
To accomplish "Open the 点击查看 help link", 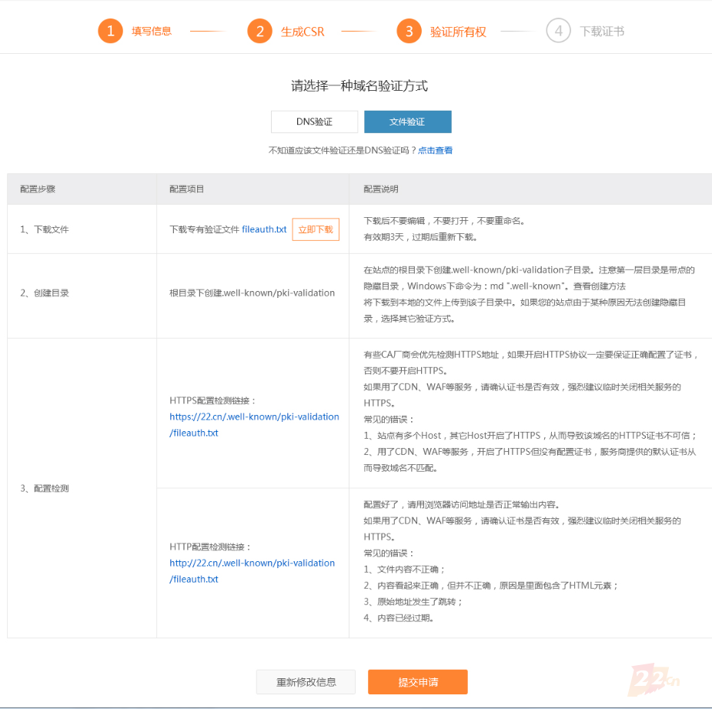I will coord(435,150).
